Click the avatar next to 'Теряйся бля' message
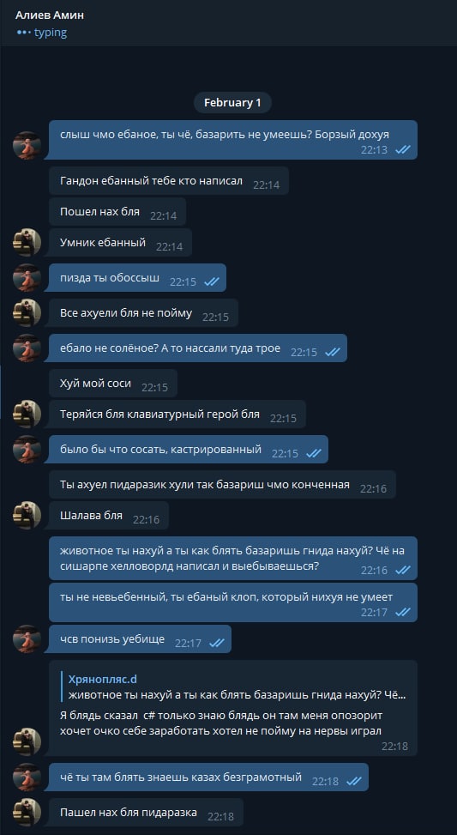Image resolution: width=457 pixels, height=835 pixels. [27, 414]
